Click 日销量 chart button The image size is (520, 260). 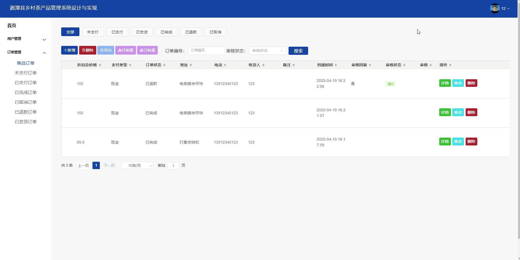147,50
